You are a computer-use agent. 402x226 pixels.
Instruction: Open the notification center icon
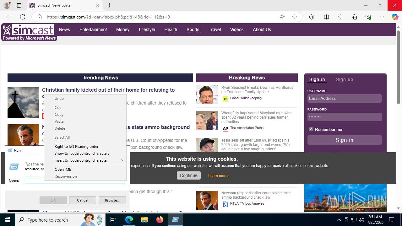click(392, 220)
